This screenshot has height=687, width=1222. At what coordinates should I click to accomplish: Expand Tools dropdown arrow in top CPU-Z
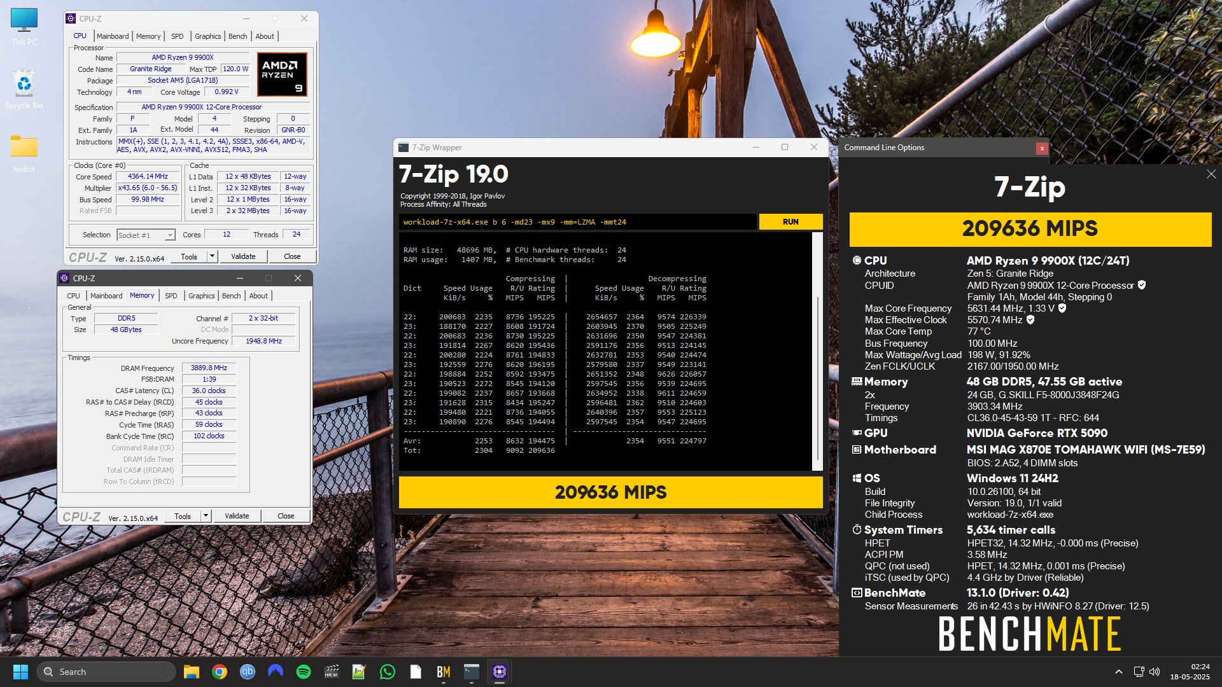pyautogui.click(x=213, y=256)
